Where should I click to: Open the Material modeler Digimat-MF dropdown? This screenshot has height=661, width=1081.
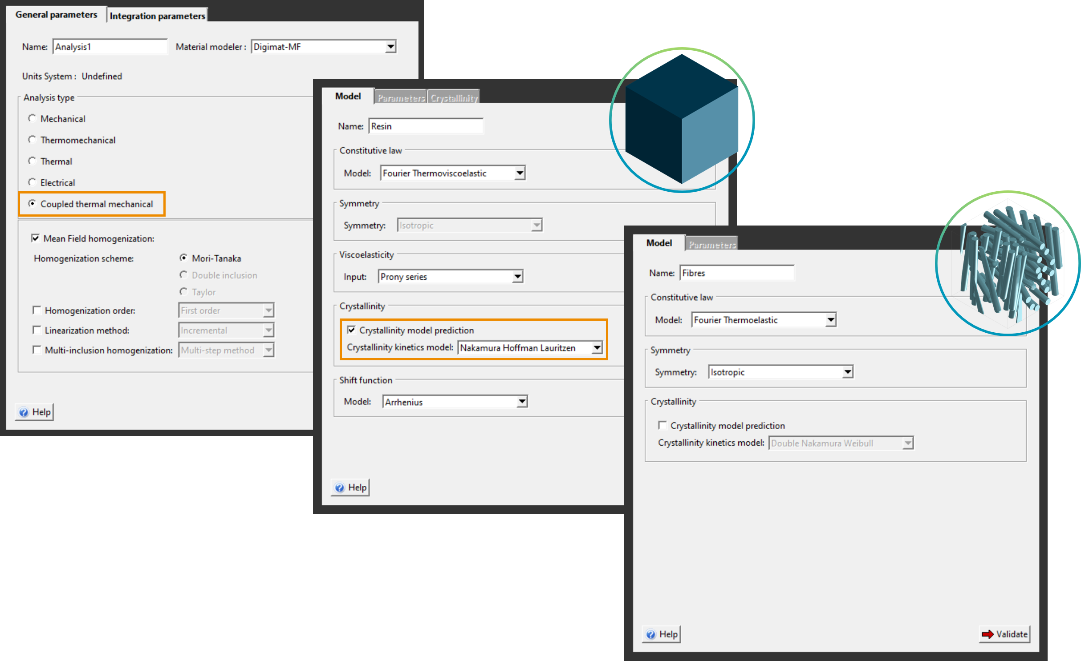pyautogui.click(x=324, y=47)
